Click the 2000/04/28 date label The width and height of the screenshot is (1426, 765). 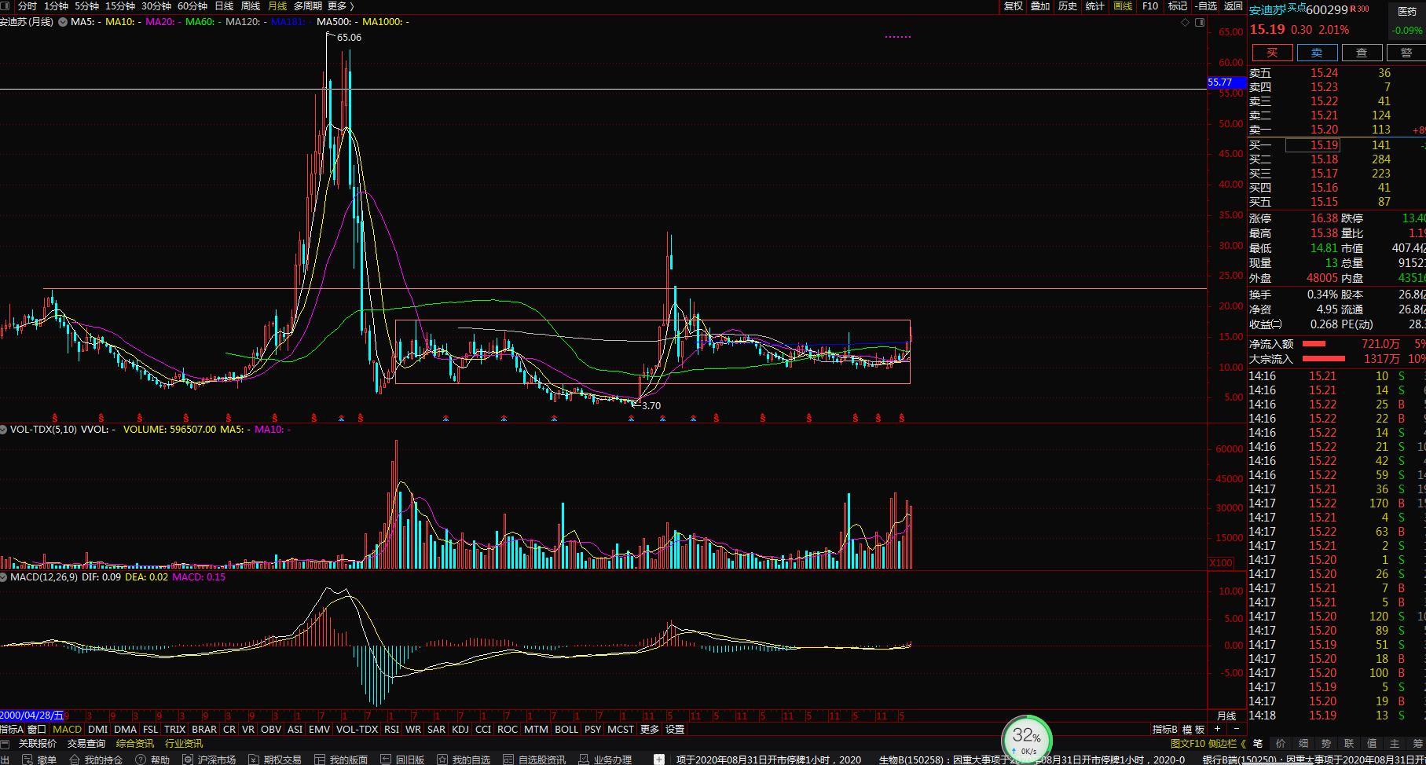(x=31, y=716)
